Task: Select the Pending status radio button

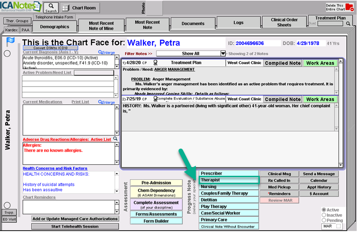Action: pyautogui.click(x=324, y=220)
